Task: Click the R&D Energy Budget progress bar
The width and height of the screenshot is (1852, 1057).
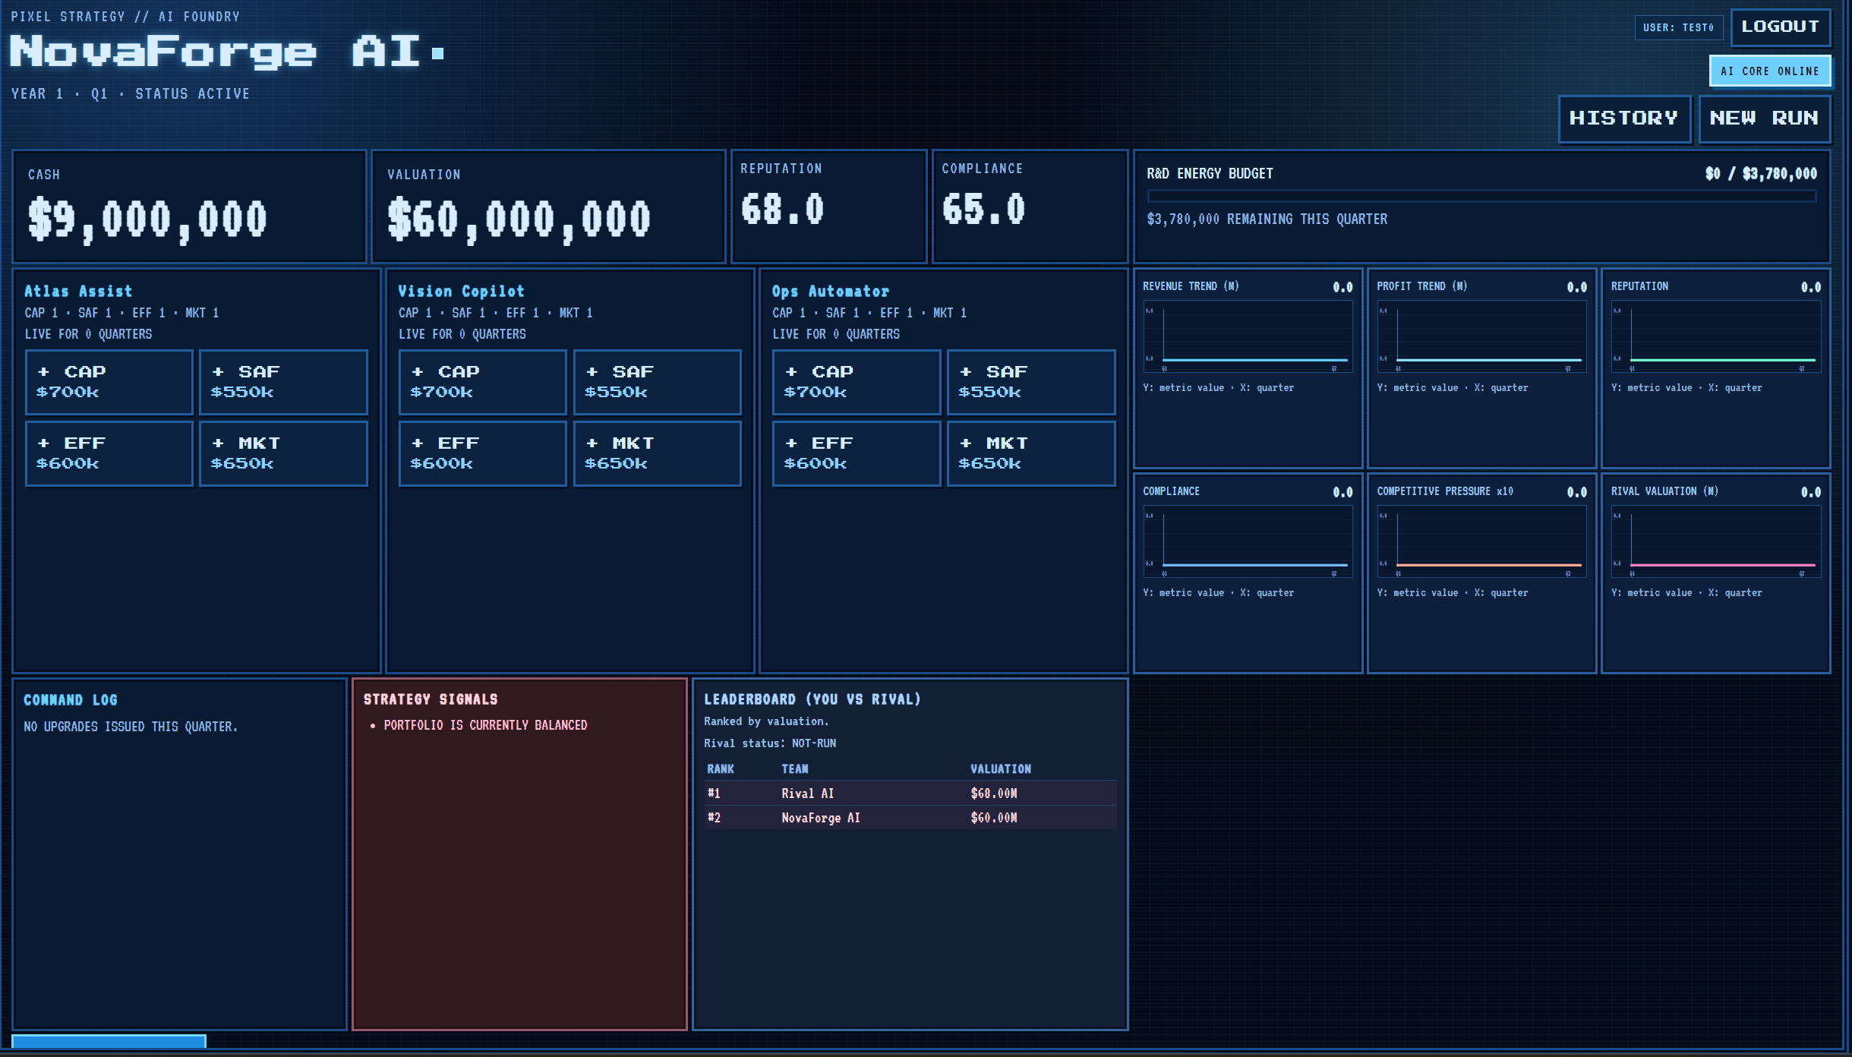Action: tap(1481, 196)
